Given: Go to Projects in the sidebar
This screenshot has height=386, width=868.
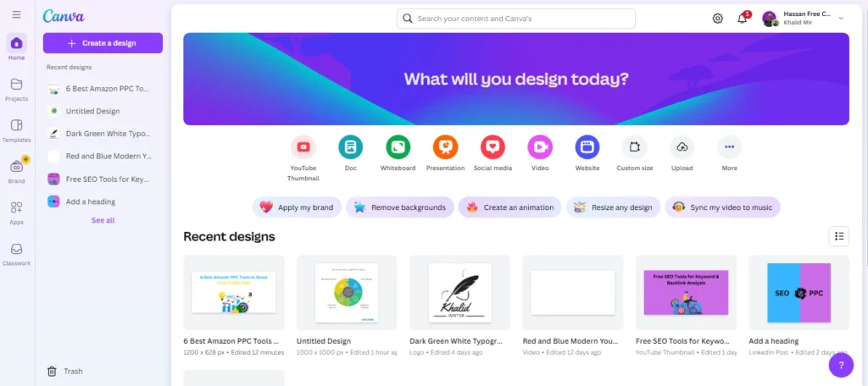Looking at the screenshot, I should coord(17,89).
